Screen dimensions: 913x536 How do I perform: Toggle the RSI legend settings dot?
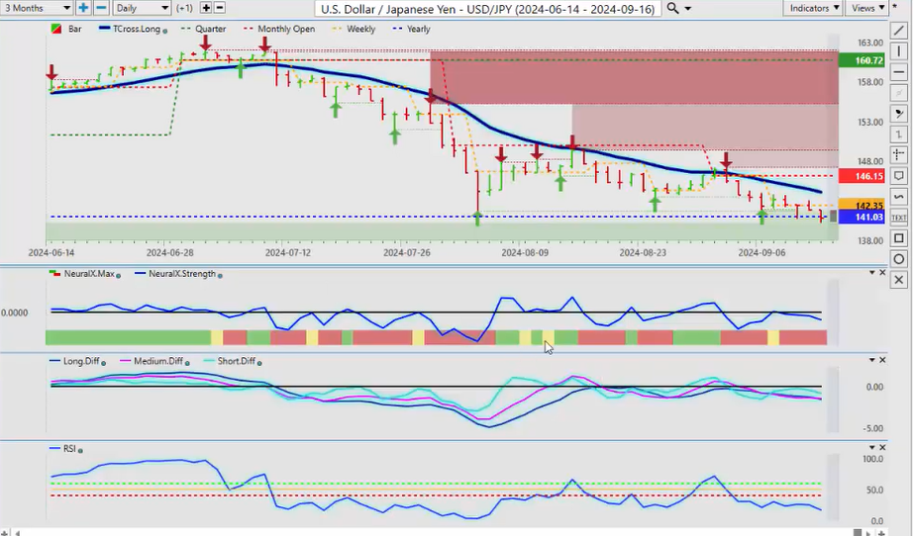point(80,451)
